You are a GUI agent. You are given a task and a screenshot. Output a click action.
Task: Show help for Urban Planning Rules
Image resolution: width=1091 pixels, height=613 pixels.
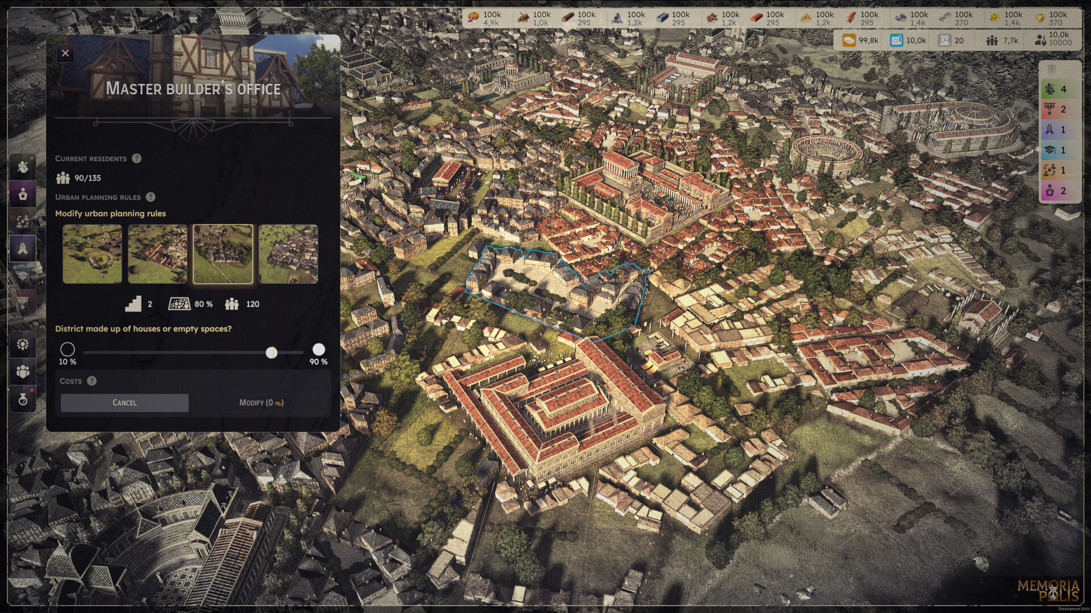(x=151, y=197)
